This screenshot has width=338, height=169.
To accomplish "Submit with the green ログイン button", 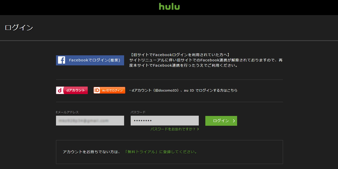I will click(221, 121).
